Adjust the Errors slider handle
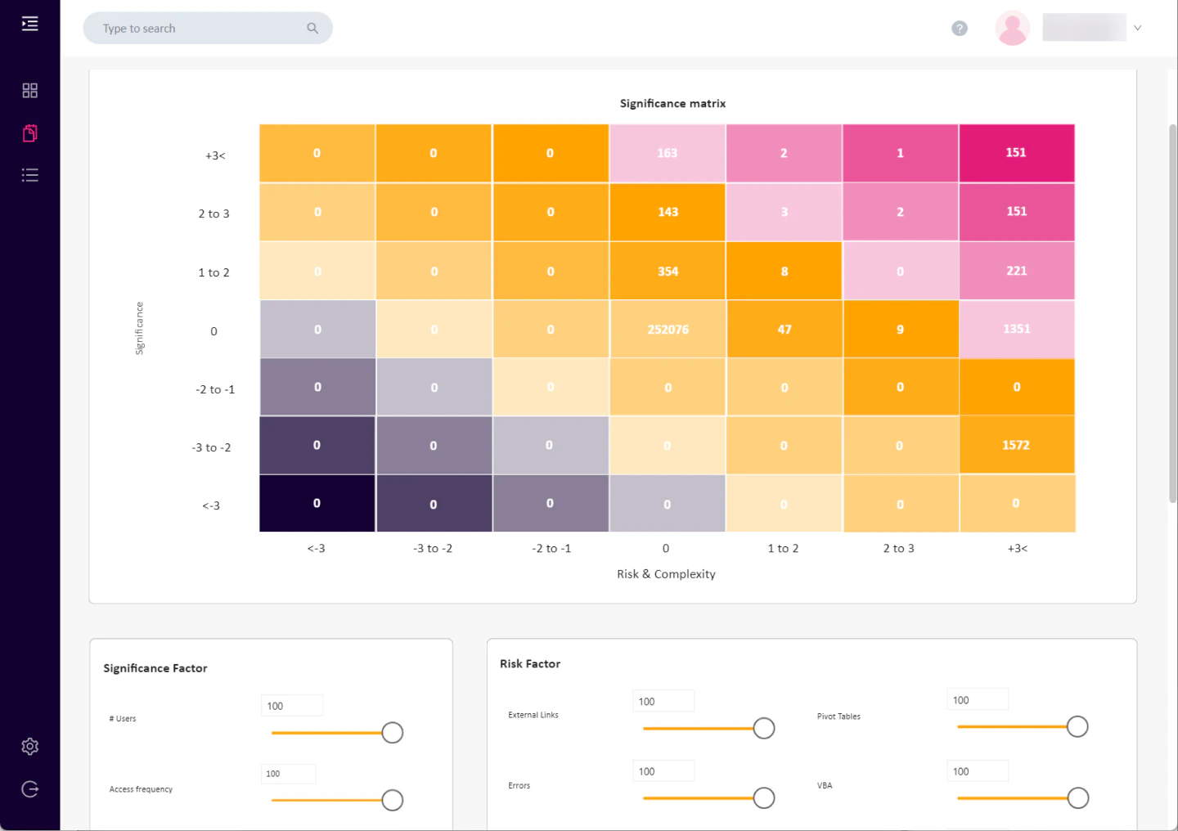 [763, 797]
